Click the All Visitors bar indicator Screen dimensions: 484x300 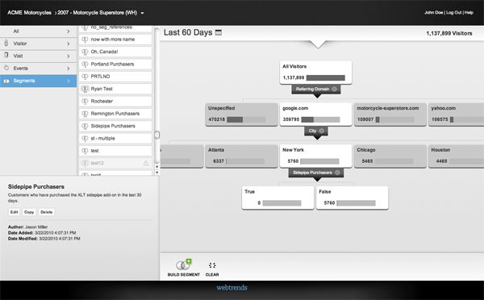click(325, 77)
